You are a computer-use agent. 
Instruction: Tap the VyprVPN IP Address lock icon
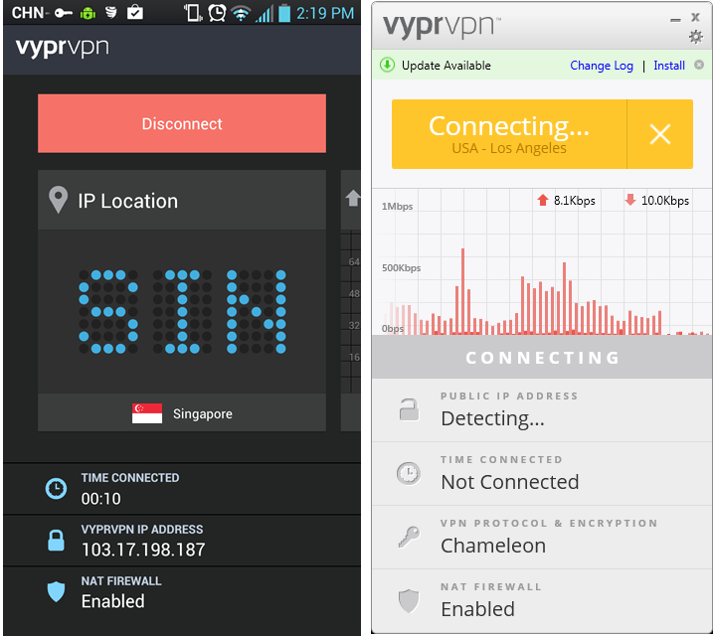pos(56,541)
